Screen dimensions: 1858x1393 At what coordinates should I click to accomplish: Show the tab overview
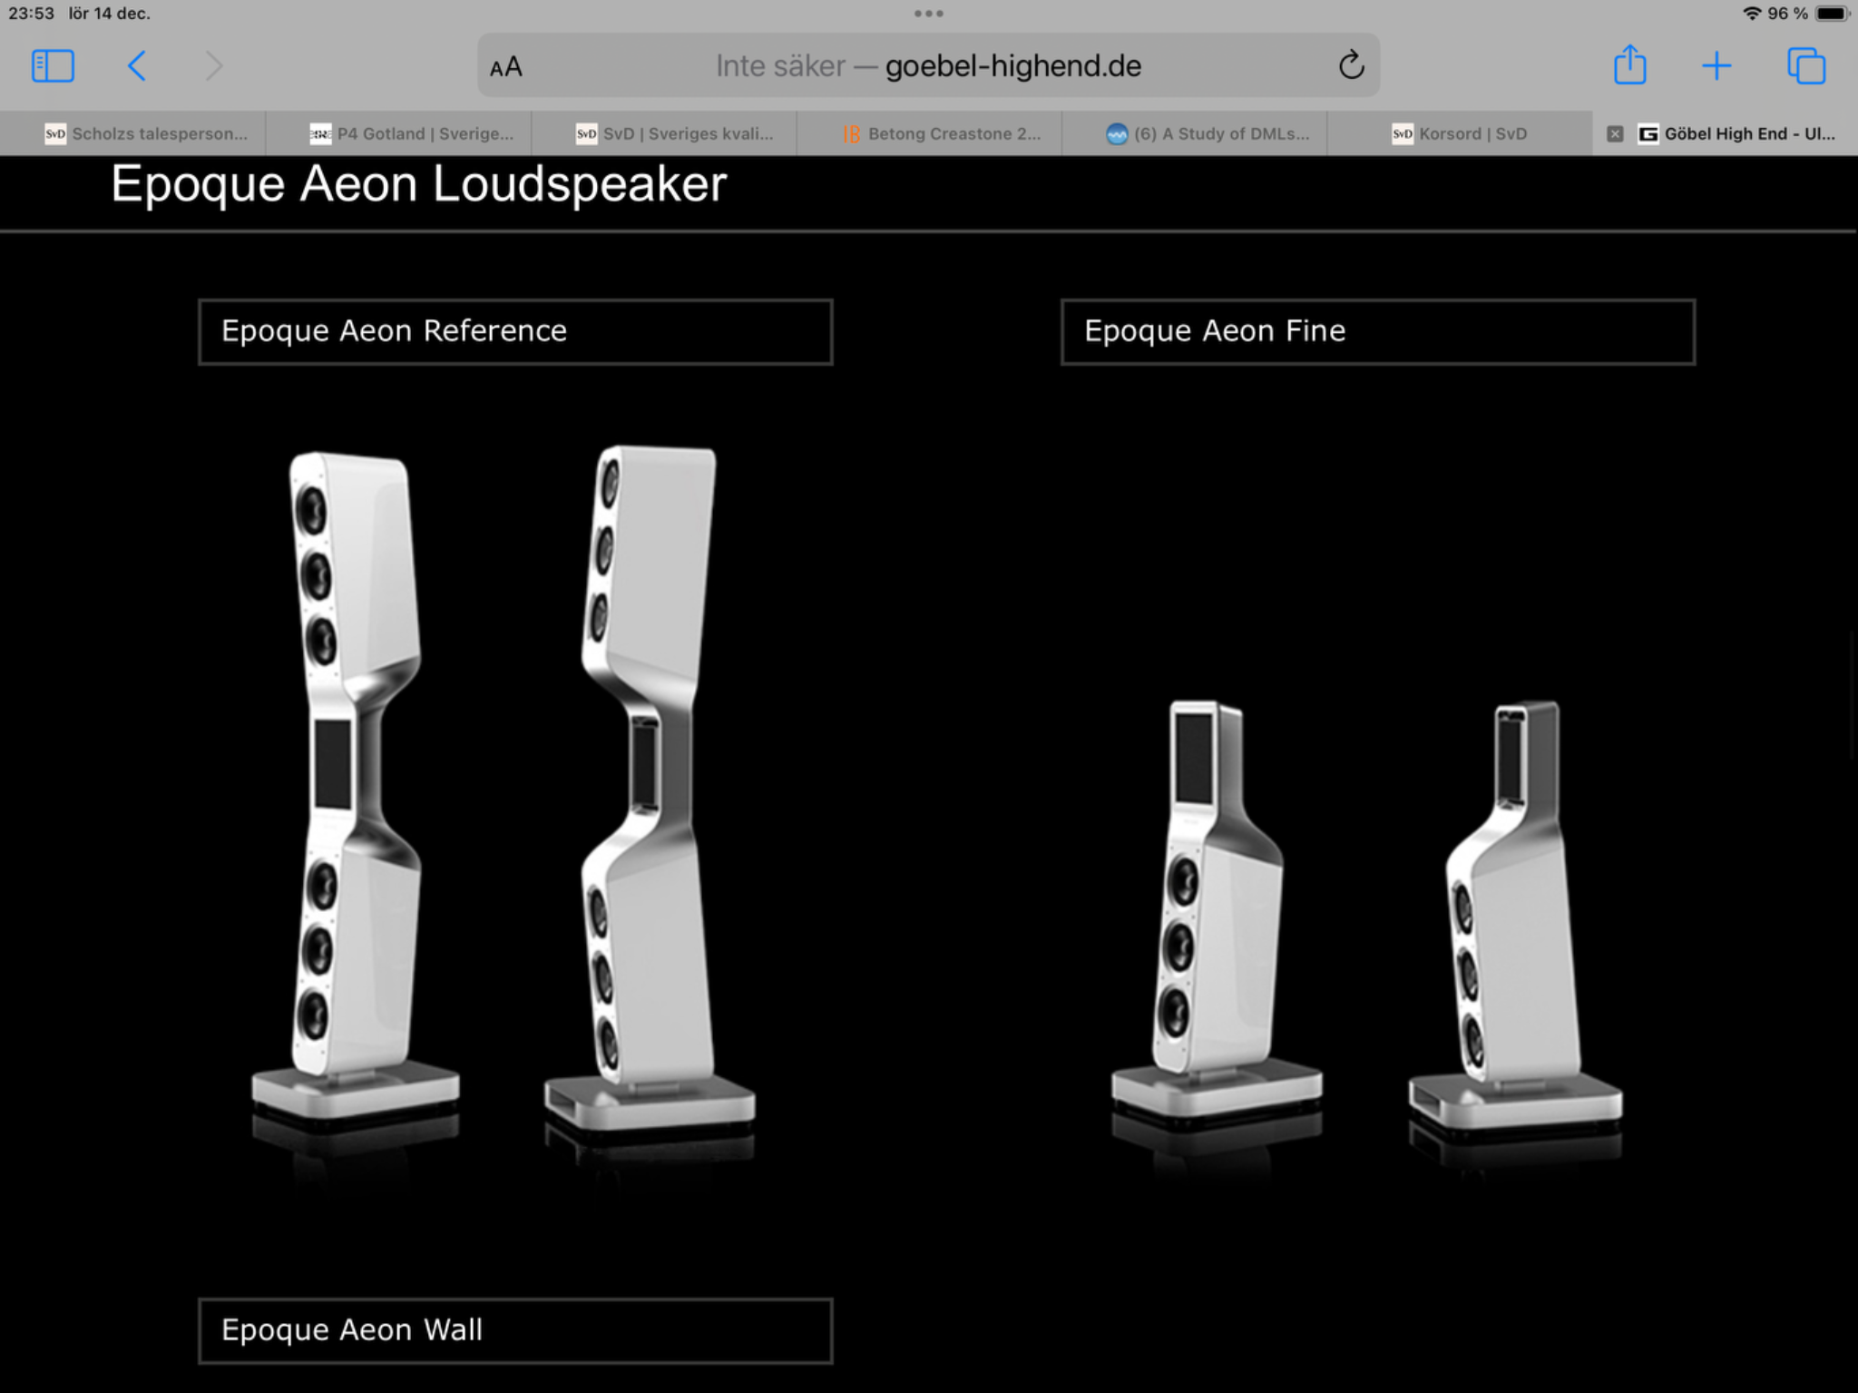click(x=1805, y=66)
